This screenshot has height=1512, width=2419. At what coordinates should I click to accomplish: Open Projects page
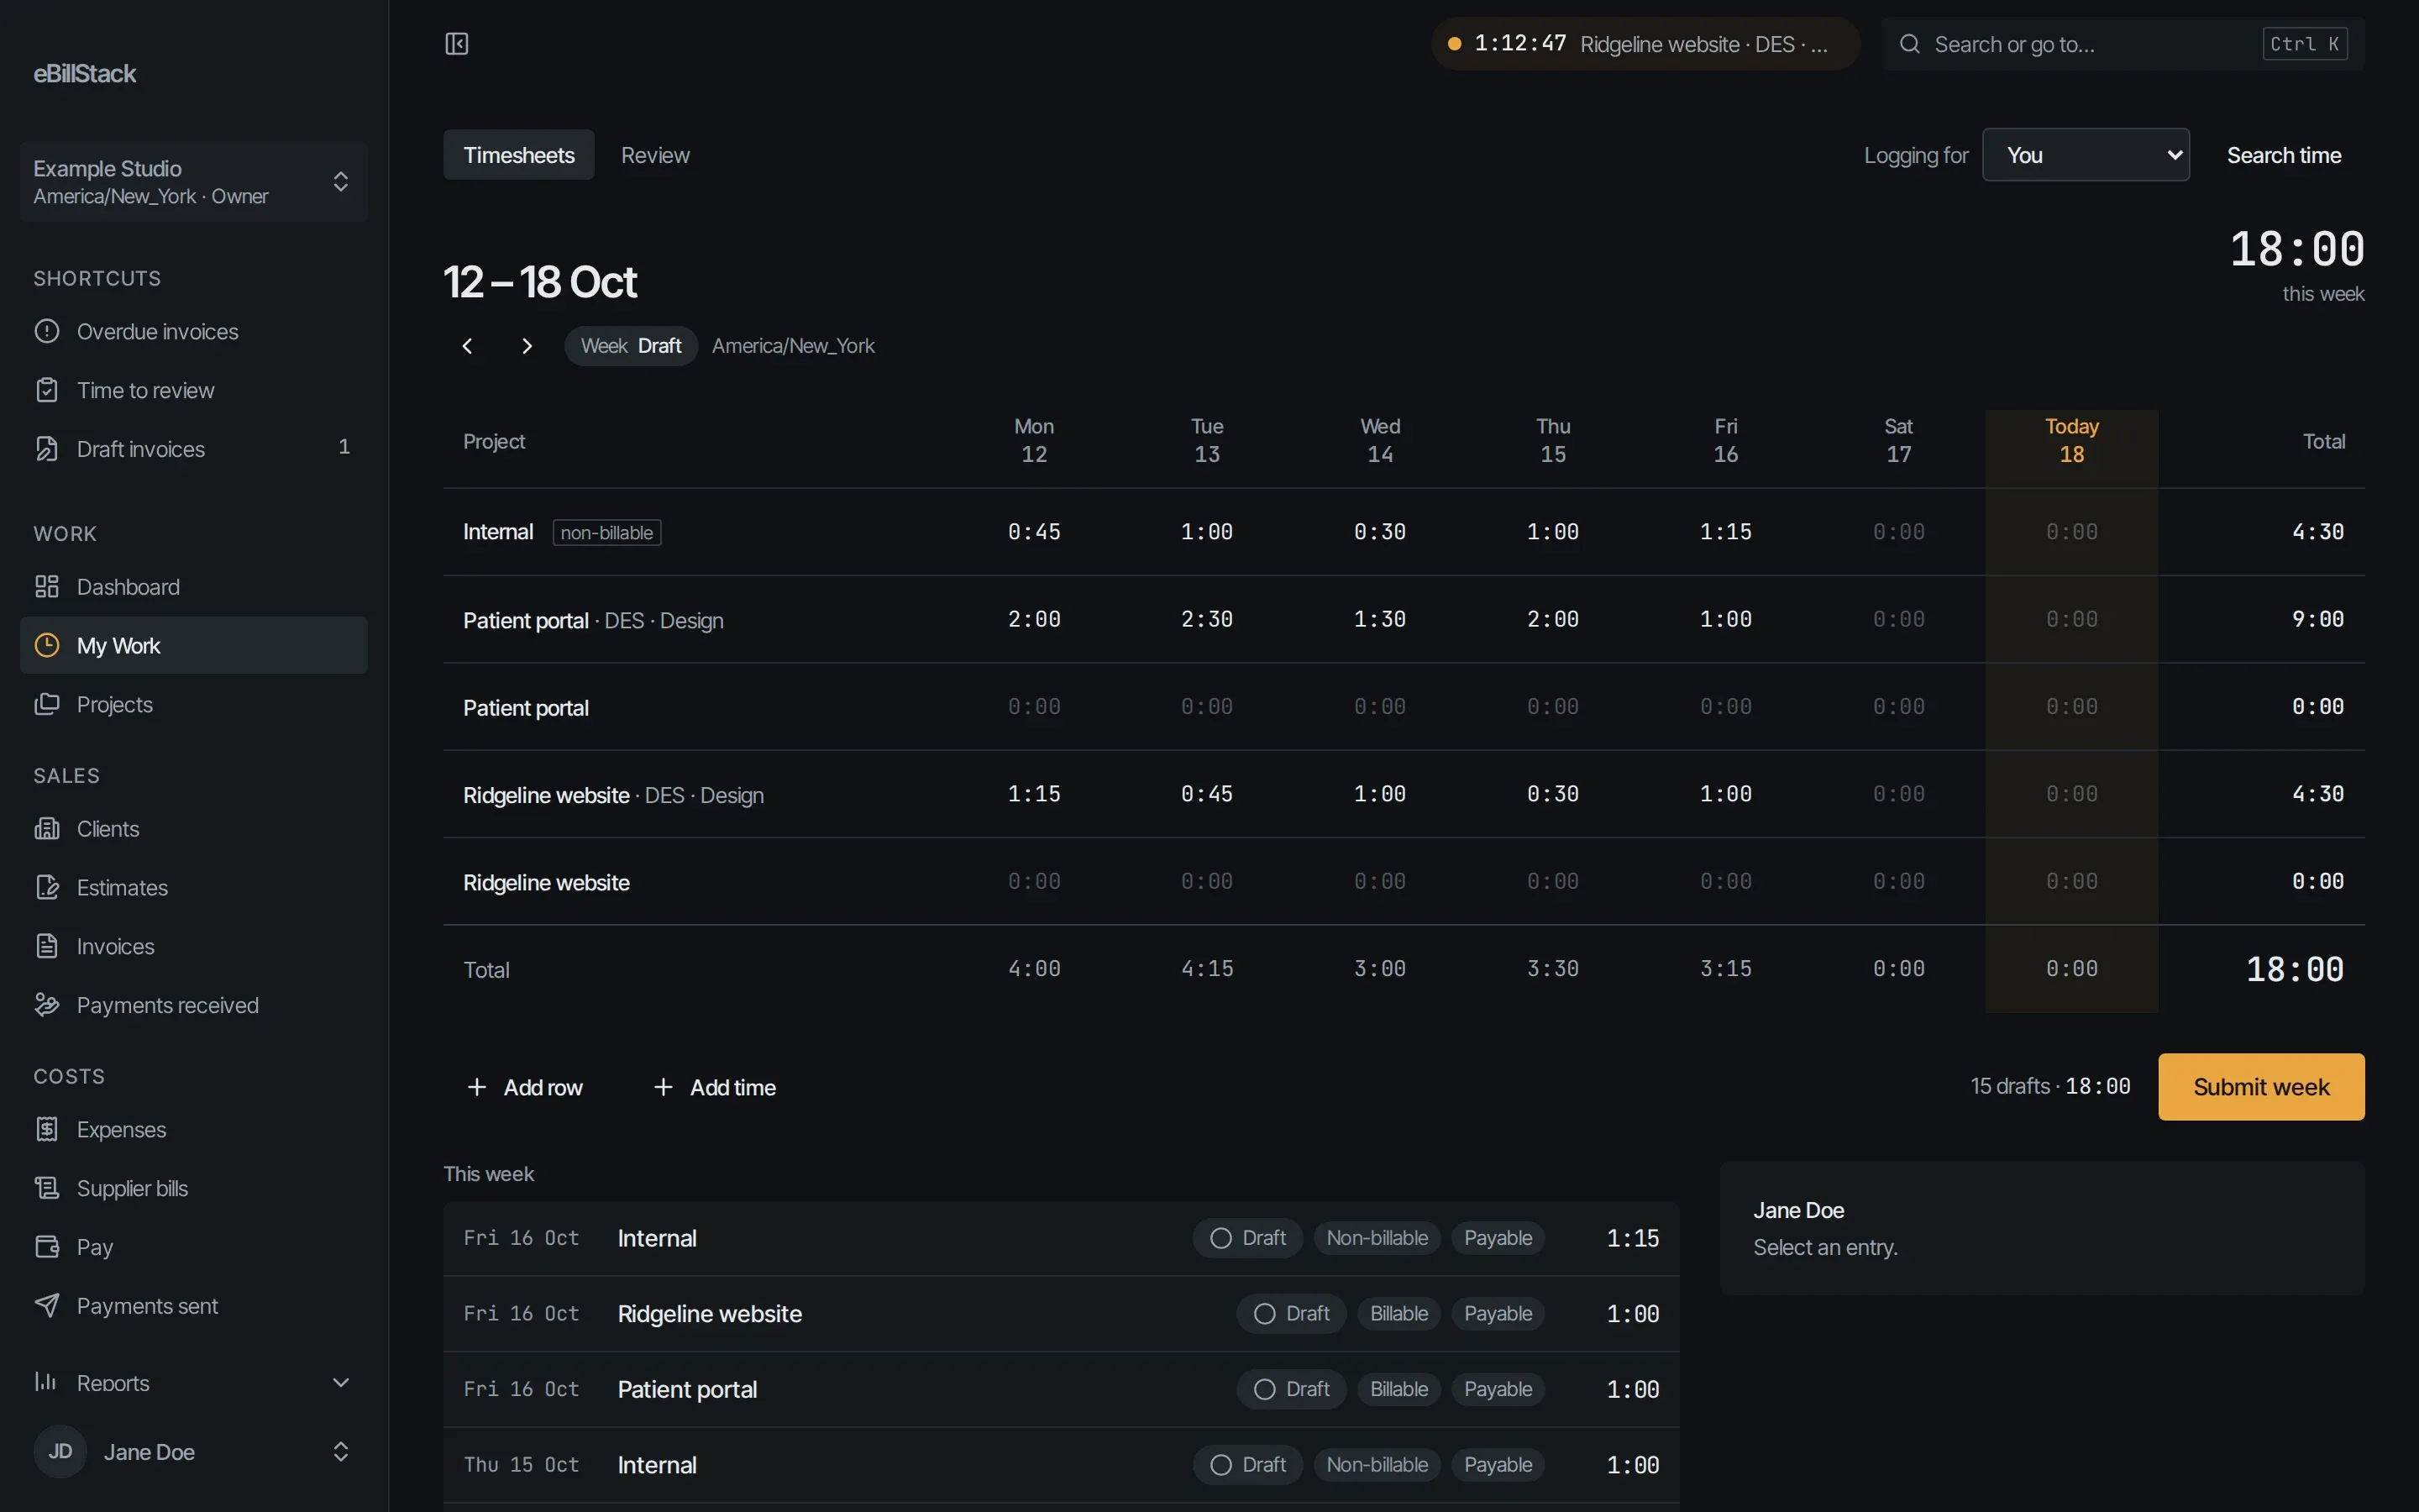point(194,704)
